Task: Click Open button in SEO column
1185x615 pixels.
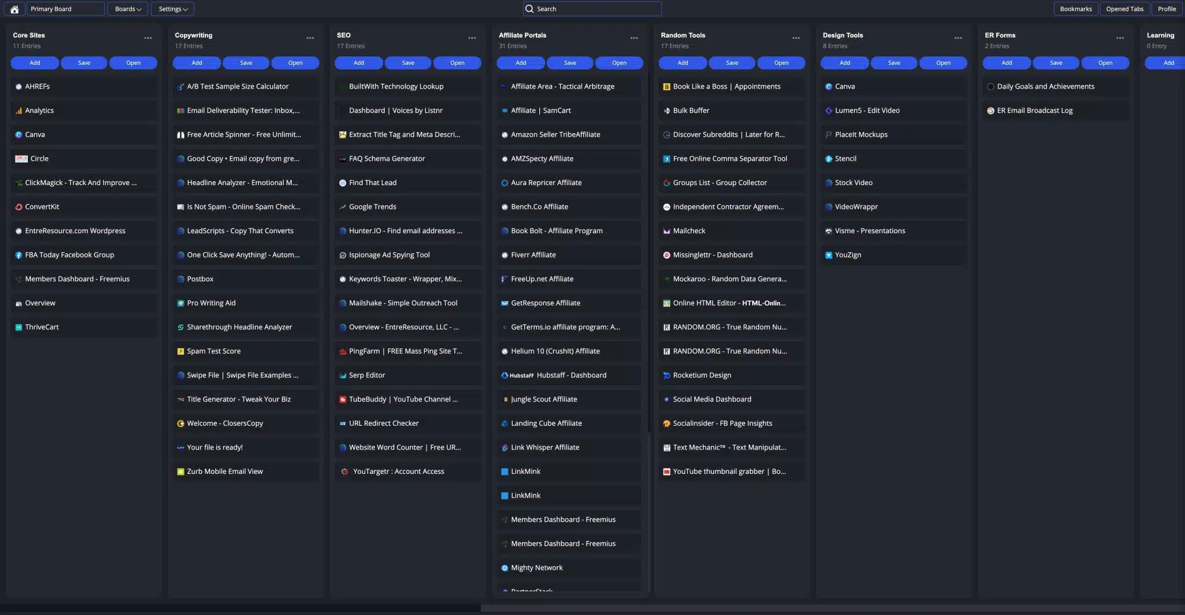Action: pos(457,62)
